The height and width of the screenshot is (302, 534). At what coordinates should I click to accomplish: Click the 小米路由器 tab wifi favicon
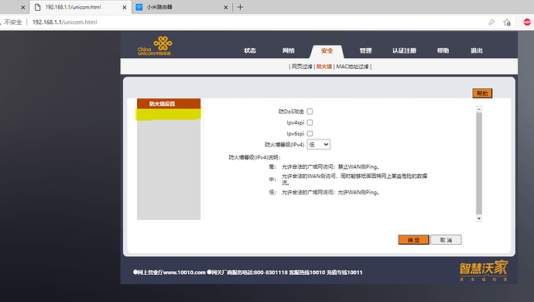pyautogui.click(x=139, y=7)
